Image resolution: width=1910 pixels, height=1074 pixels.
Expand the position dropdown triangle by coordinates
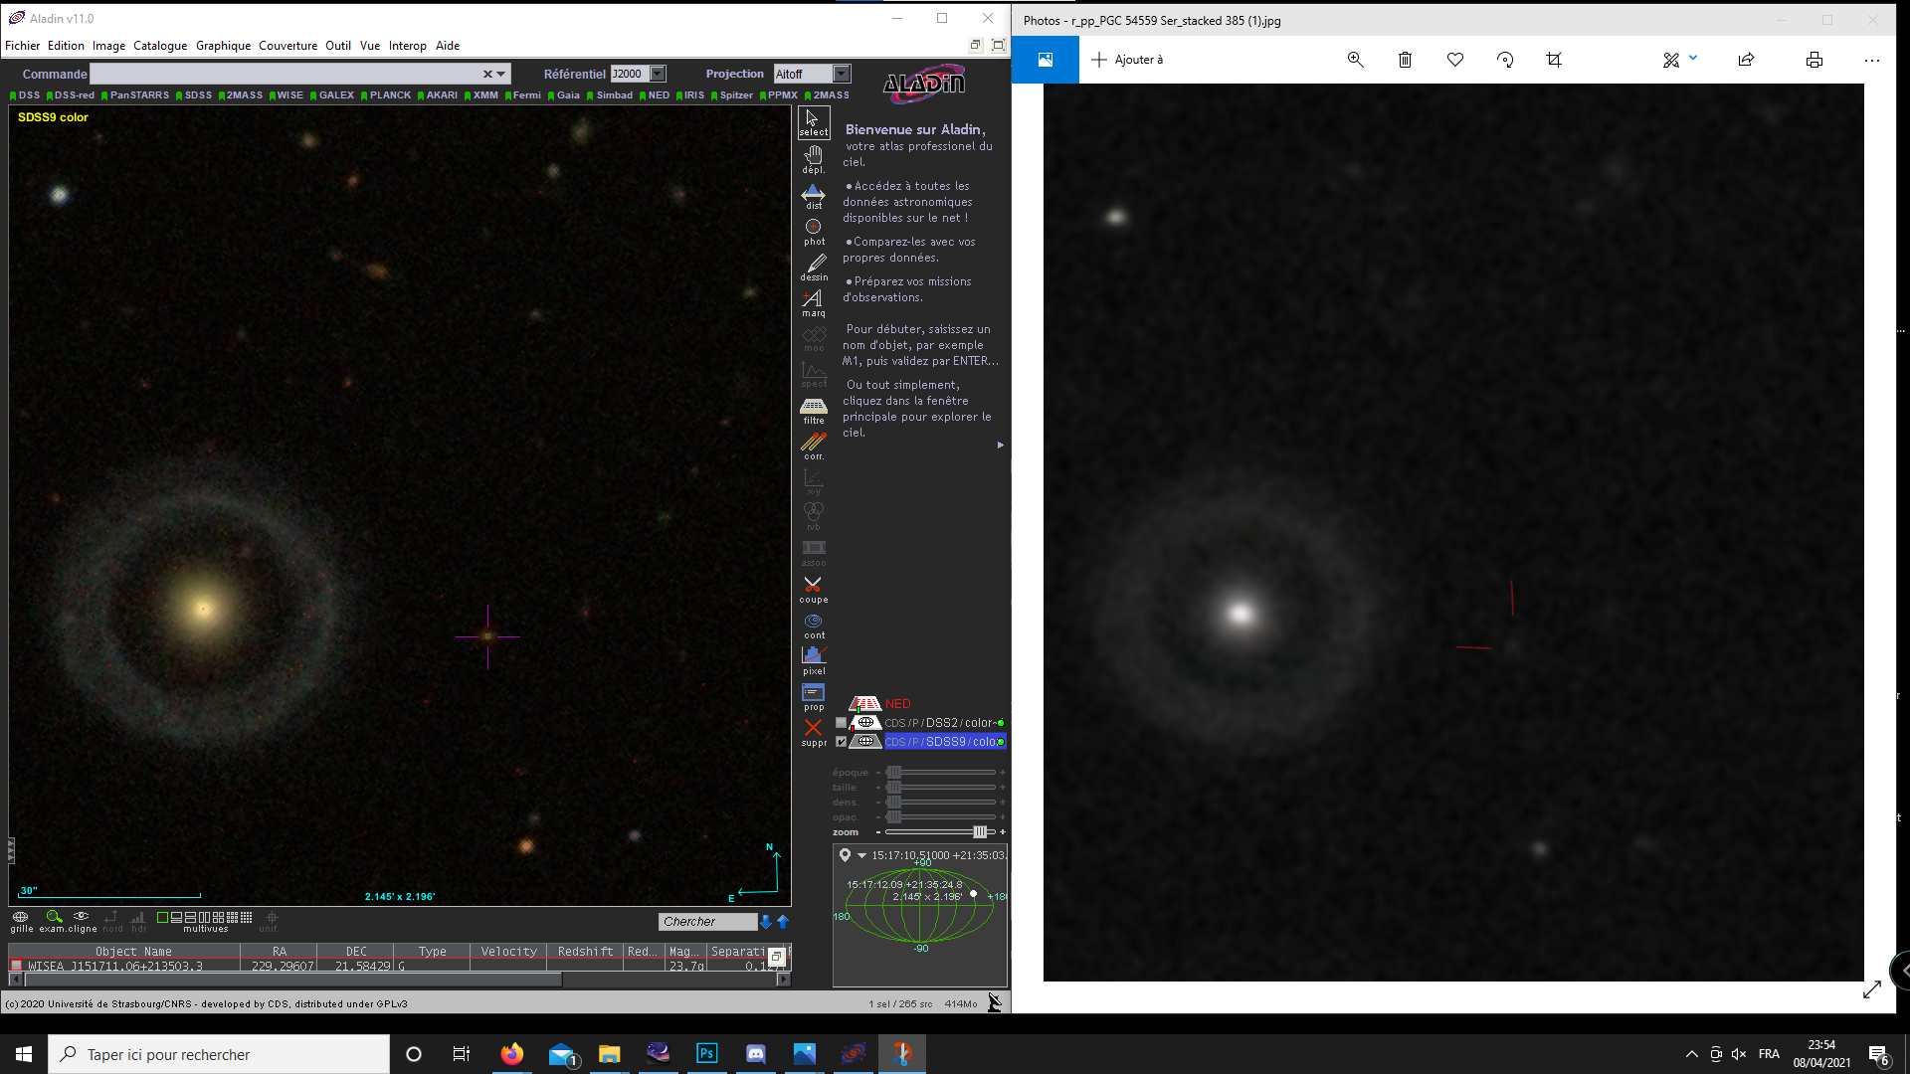click(x=861, y=855)
